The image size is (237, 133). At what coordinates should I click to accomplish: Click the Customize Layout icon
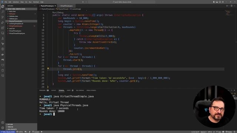(223, 2)
